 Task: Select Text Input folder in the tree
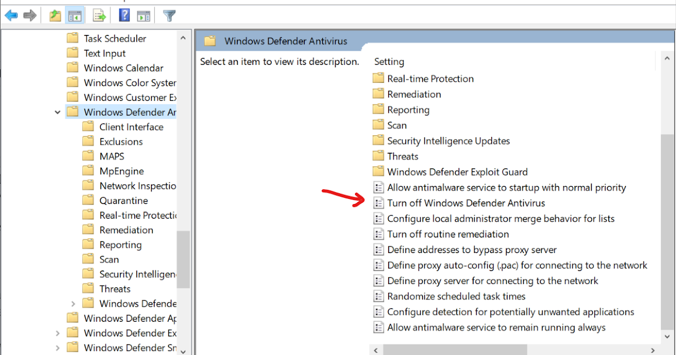click(x=104, y=53)
